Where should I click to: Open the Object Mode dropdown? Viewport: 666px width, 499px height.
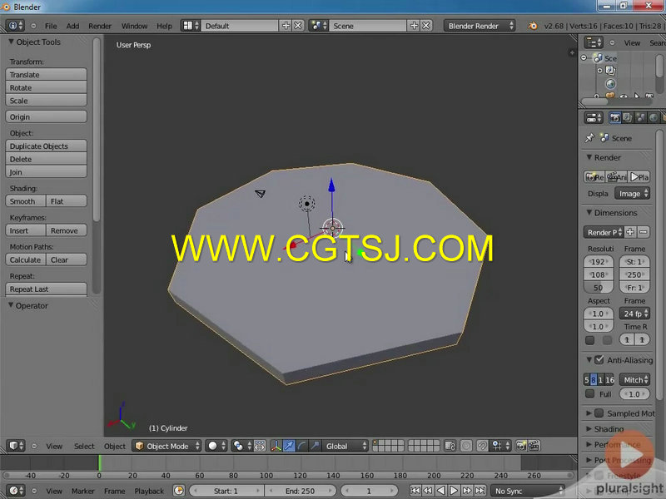tap(166, 446)
